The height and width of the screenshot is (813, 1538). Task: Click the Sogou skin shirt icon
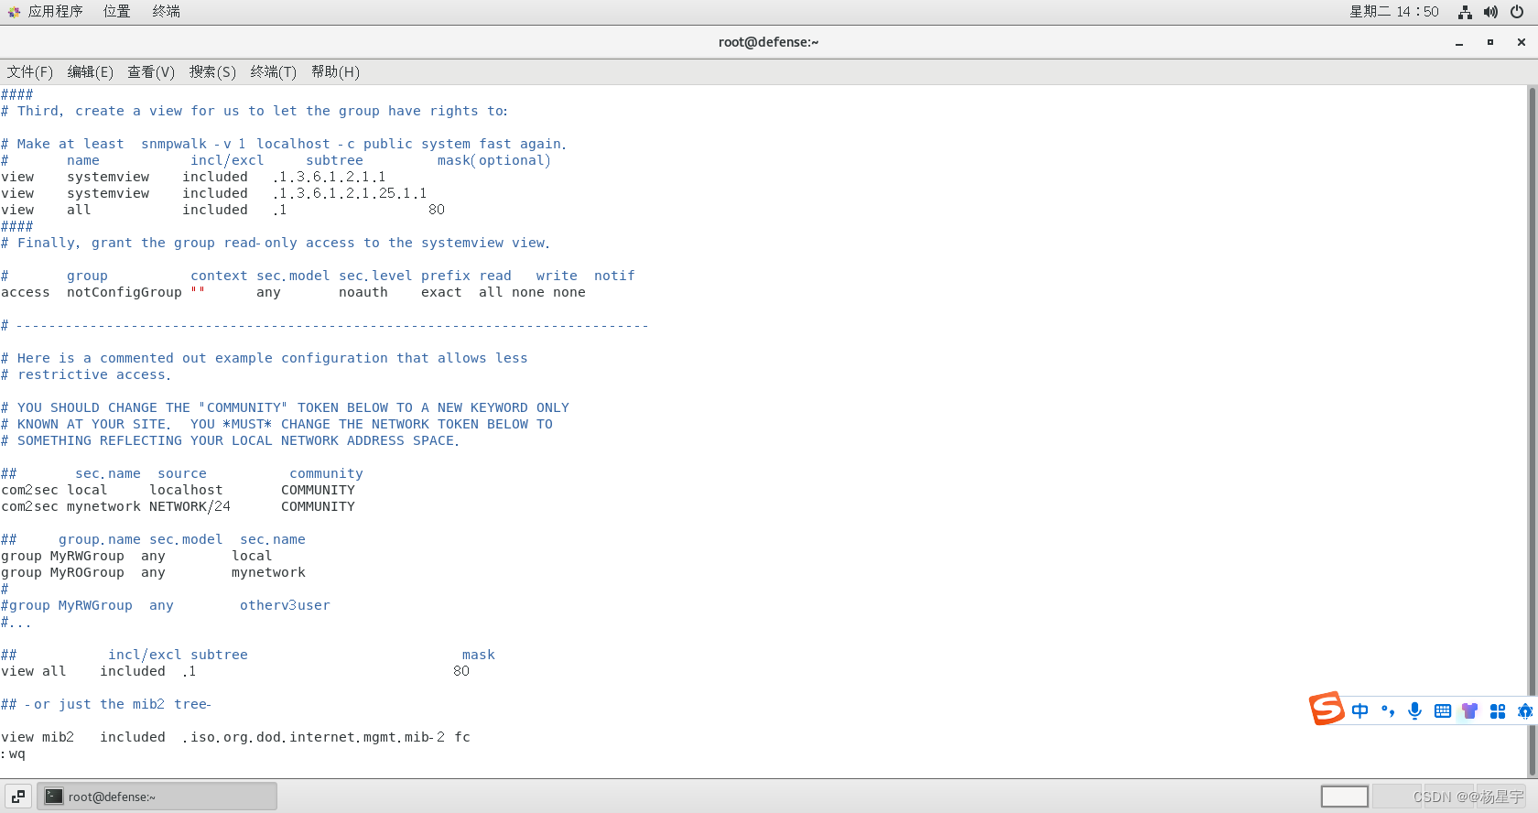(1470, 711)
